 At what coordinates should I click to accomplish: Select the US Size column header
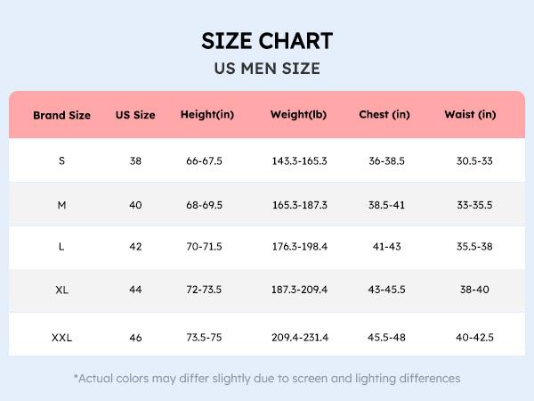click(x=135, y=115)
